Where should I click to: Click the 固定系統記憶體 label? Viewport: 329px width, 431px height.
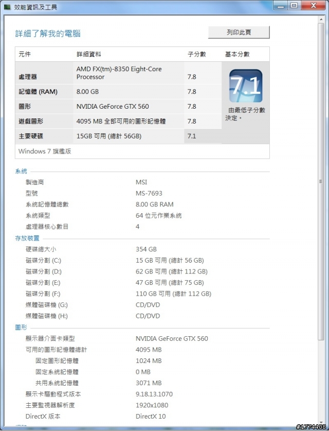point(57,372)
